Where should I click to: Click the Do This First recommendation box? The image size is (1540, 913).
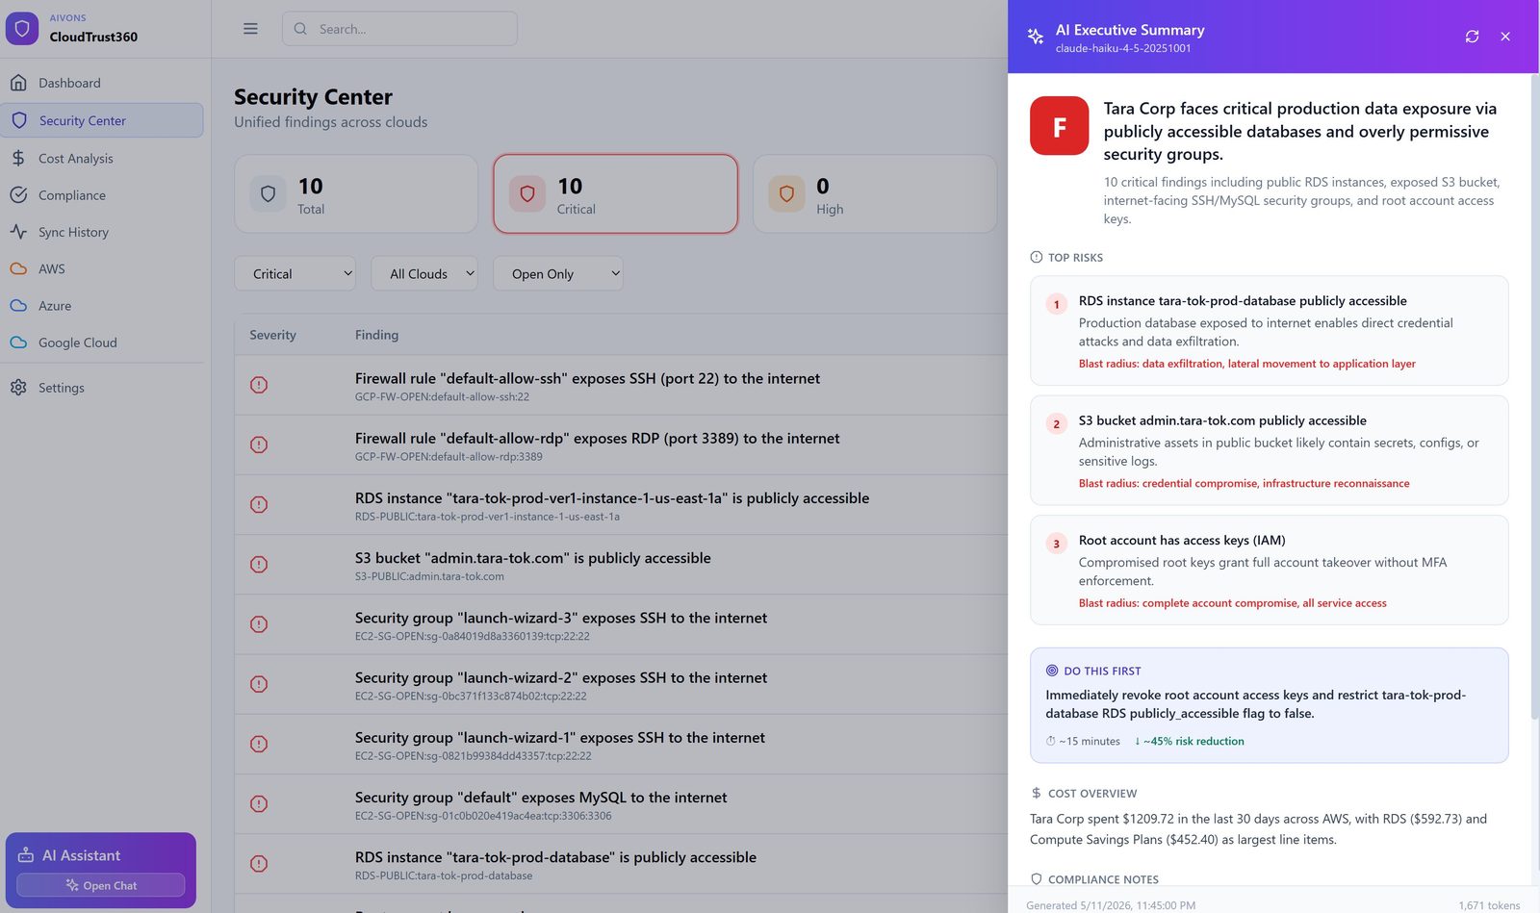point(1269,705)
